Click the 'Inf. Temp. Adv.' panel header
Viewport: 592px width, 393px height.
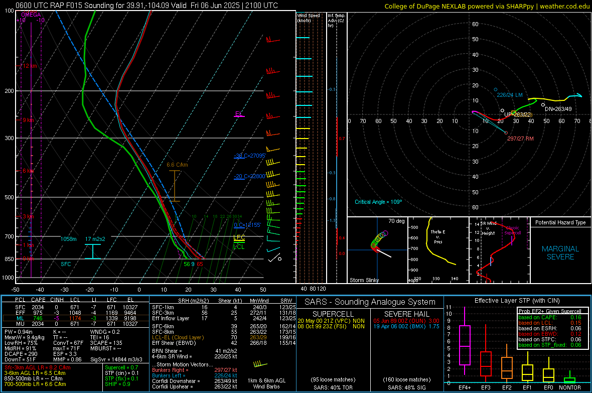[336, 20]
